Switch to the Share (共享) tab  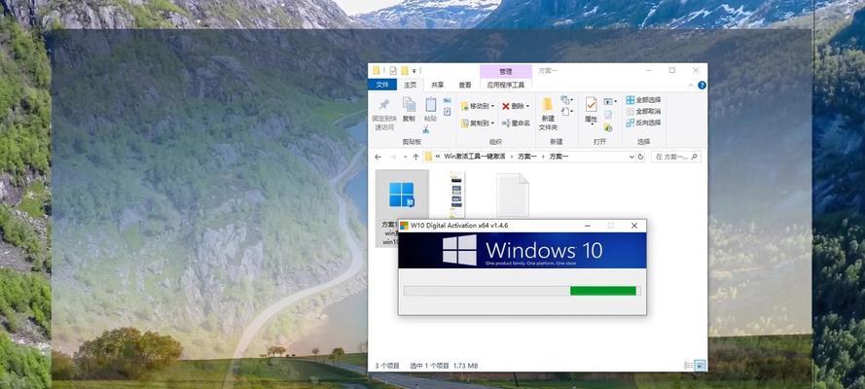click(x=438, y=85)
